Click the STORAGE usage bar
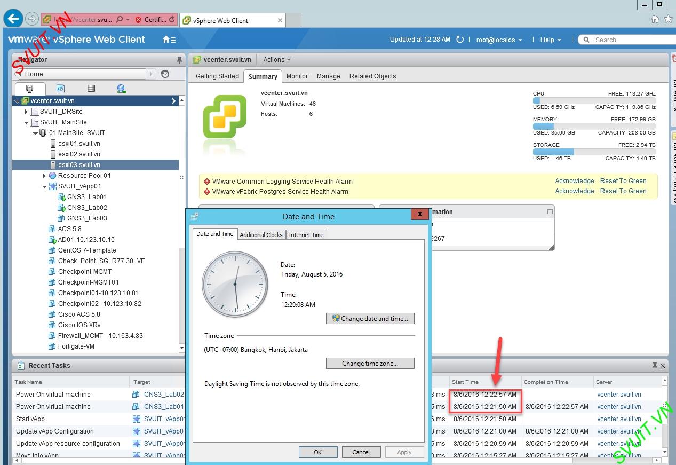This screenshot has width=676, height=465. [x=594, y=152]
